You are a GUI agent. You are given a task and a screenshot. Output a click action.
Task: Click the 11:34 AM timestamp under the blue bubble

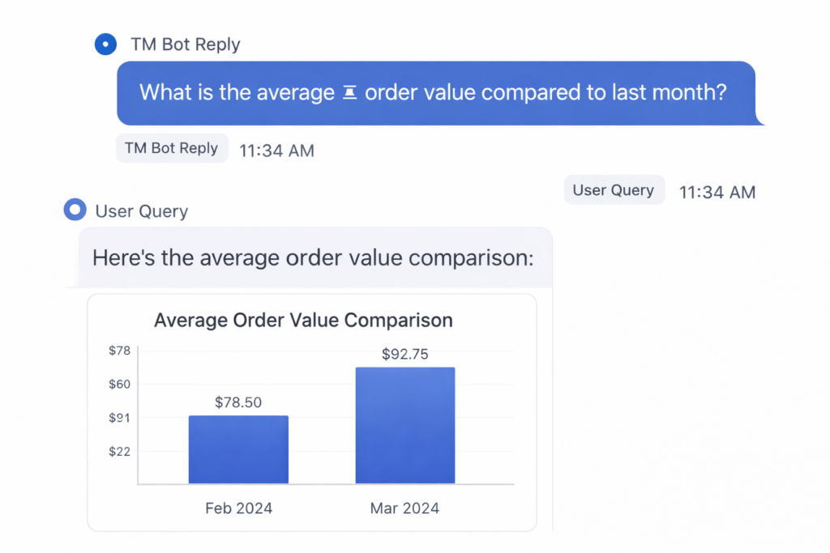(x=276, y=151)
